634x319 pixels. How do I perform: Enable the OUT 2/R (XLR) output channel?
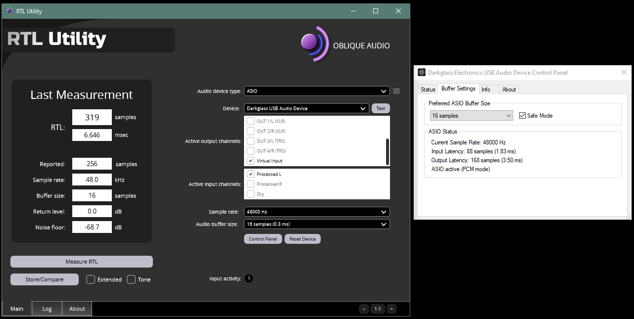[251, 131]
